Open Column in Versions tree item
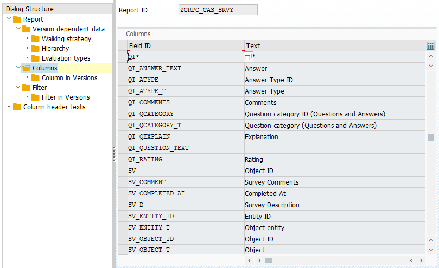This screenshot has height=268, width=439. [69, 77]
